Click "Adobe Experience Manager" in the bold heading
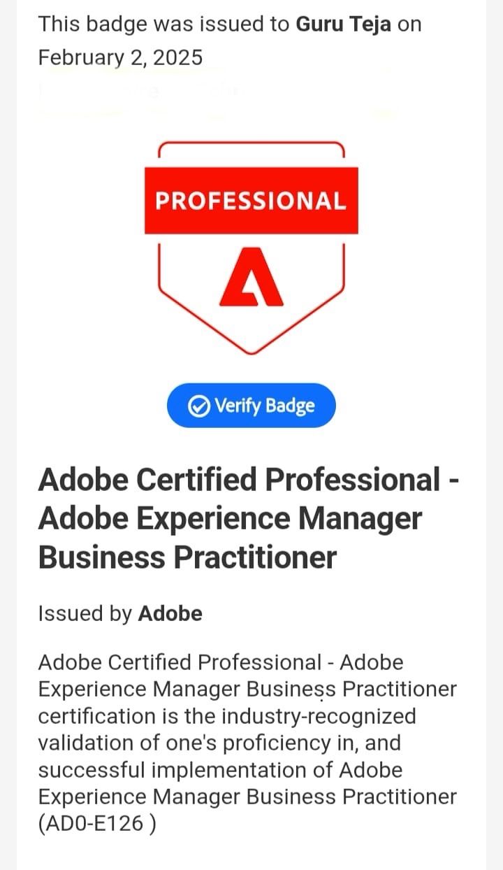Viewport: 503px width, 870px height. [230, 518]
